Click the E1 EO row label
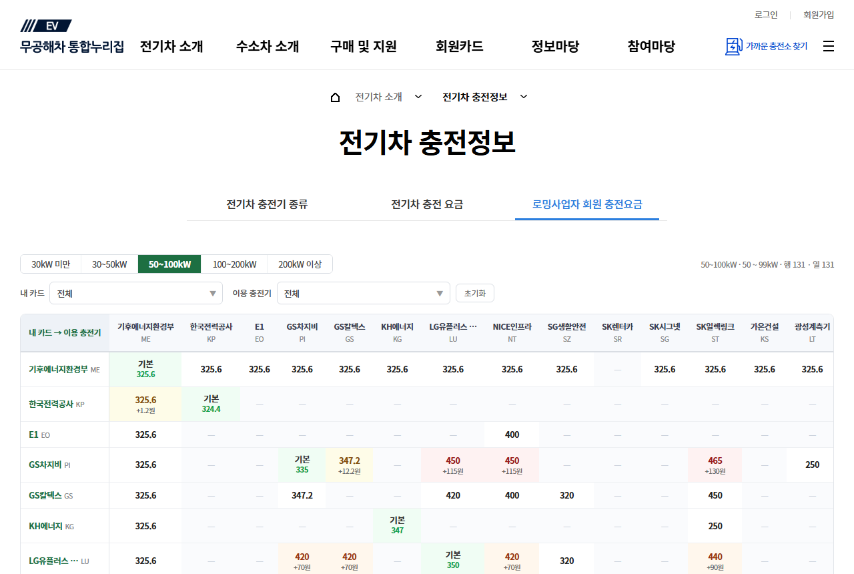The image size is (854, 574). point(65,435)
